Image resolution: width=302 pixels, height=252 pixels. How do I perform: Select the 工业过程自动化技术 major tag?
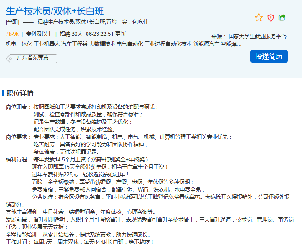click(x=168, y=44)
